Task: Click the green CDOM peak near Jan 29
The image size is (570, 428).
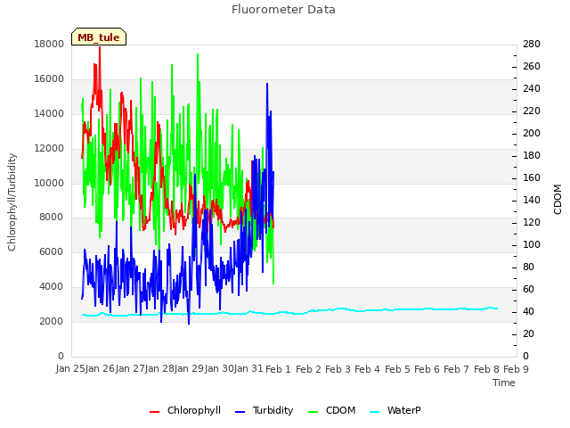Action: pyautogui.click(x=198, y=55)
